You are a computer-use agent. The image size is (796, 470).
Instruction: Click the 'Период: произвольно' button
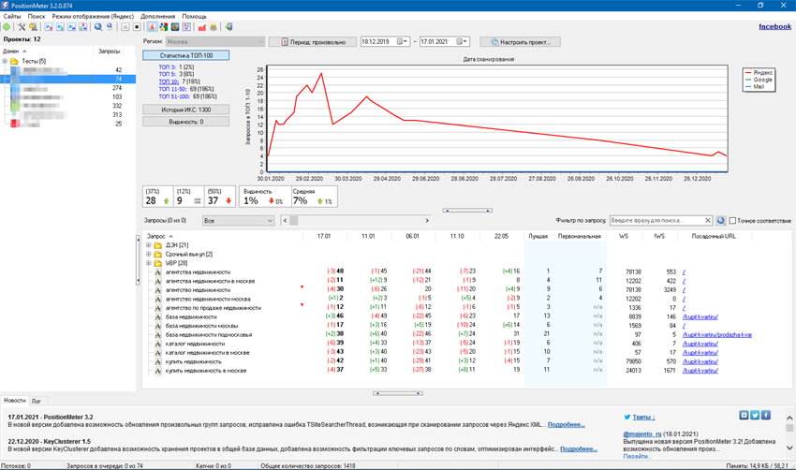(x=313, y=42)
